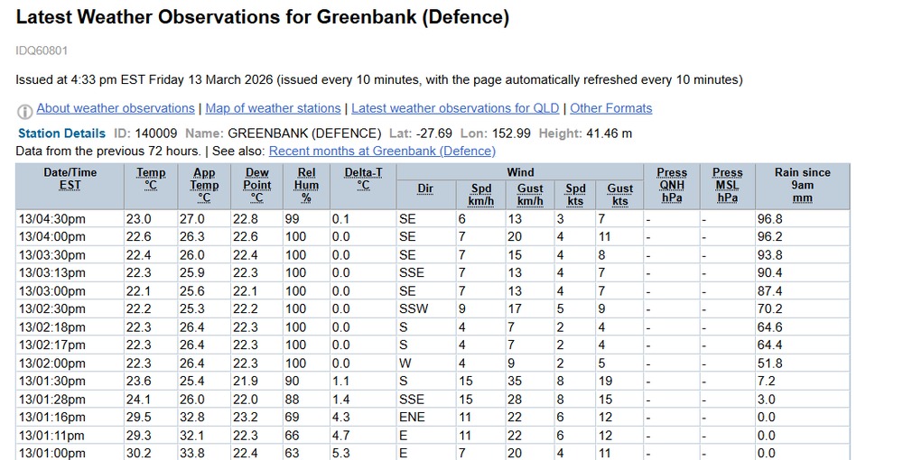
Task: Open the About weather observations link
Action: point(116,108)
